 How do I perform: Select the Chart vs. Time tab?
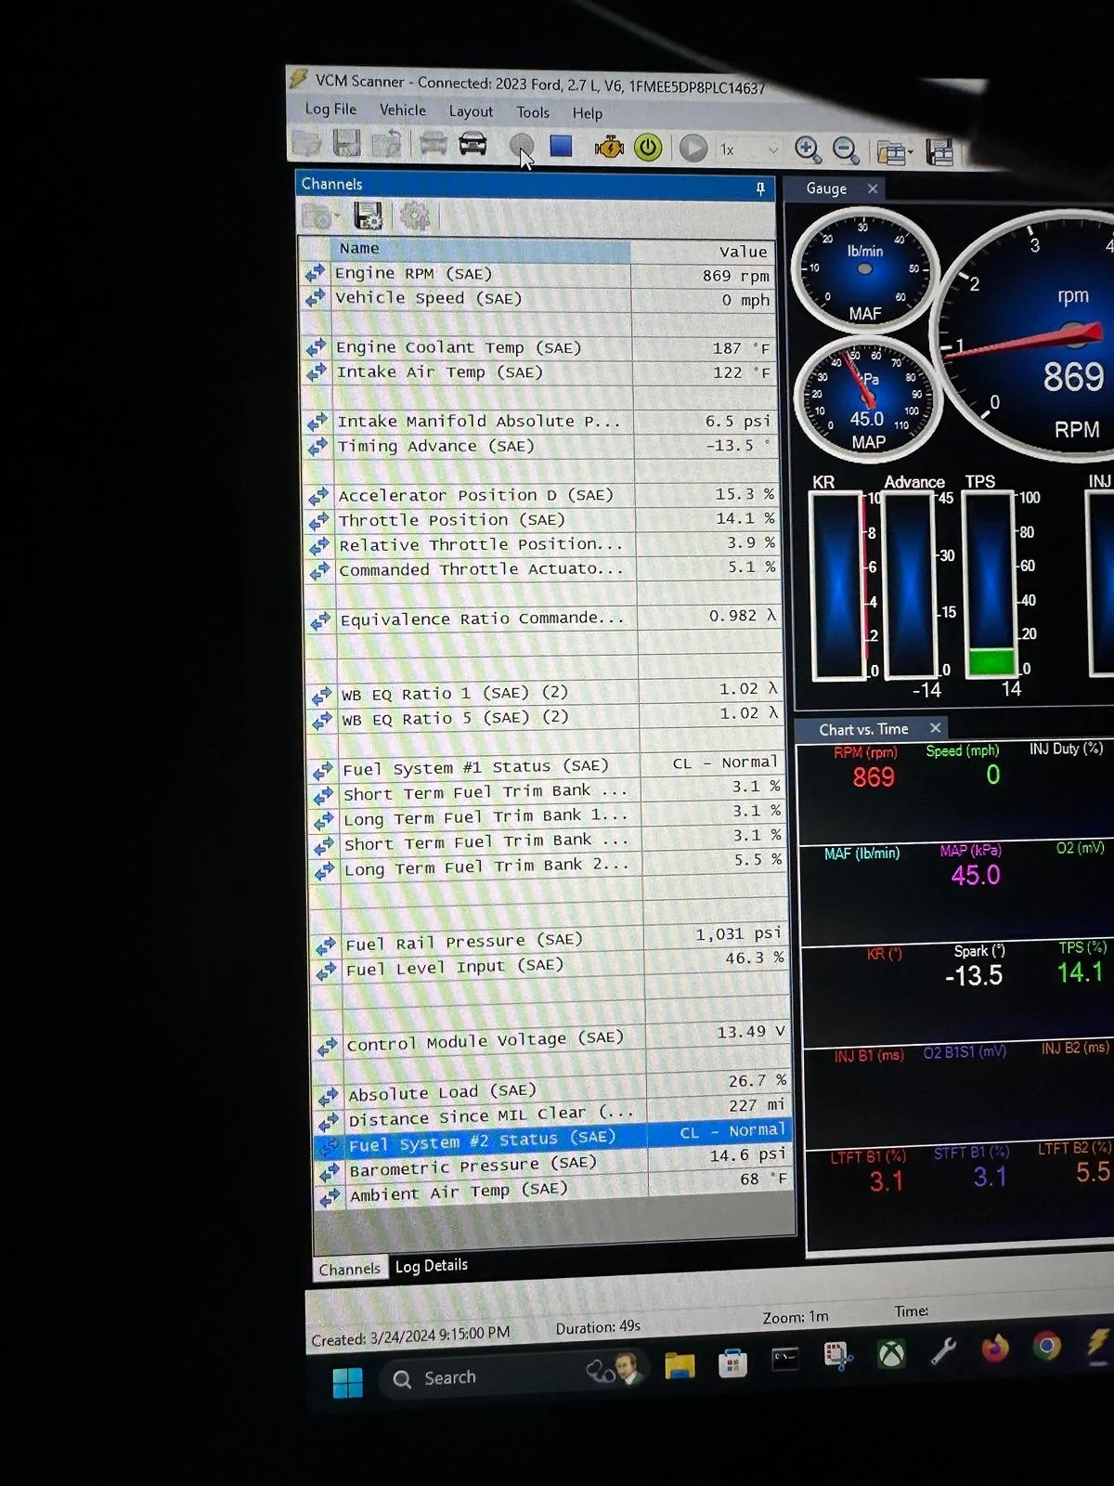863,729
